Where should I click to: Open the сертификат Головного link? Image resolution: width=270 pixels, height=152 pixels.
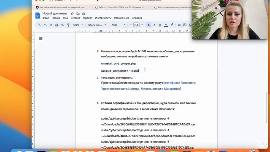coord(179,83)
